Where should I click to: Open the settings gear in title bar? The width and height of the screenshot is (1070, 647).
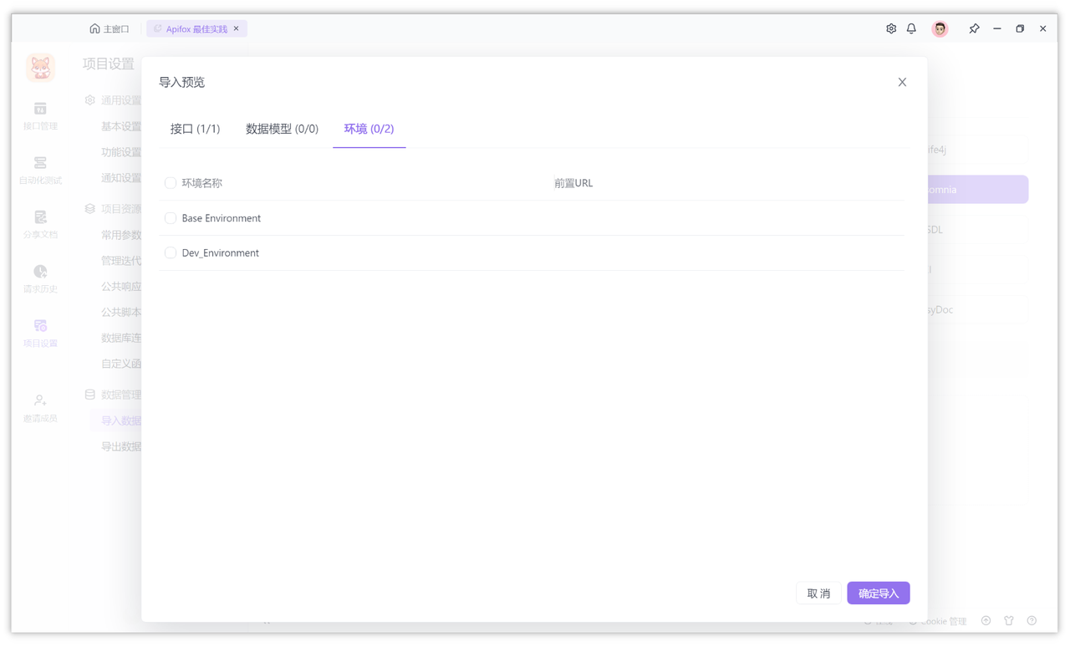click(891, 28)
